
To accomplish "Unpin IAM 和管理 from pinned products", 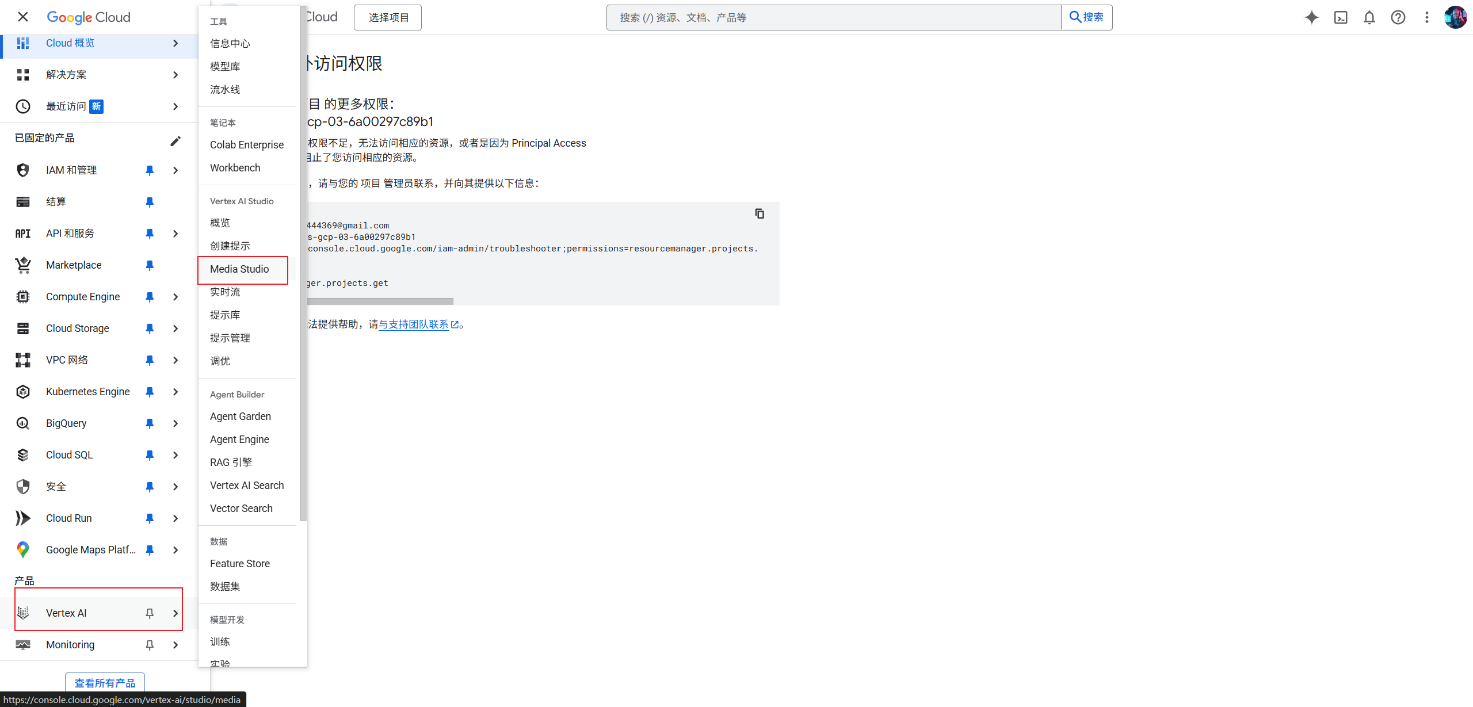I will pos(150,170).
